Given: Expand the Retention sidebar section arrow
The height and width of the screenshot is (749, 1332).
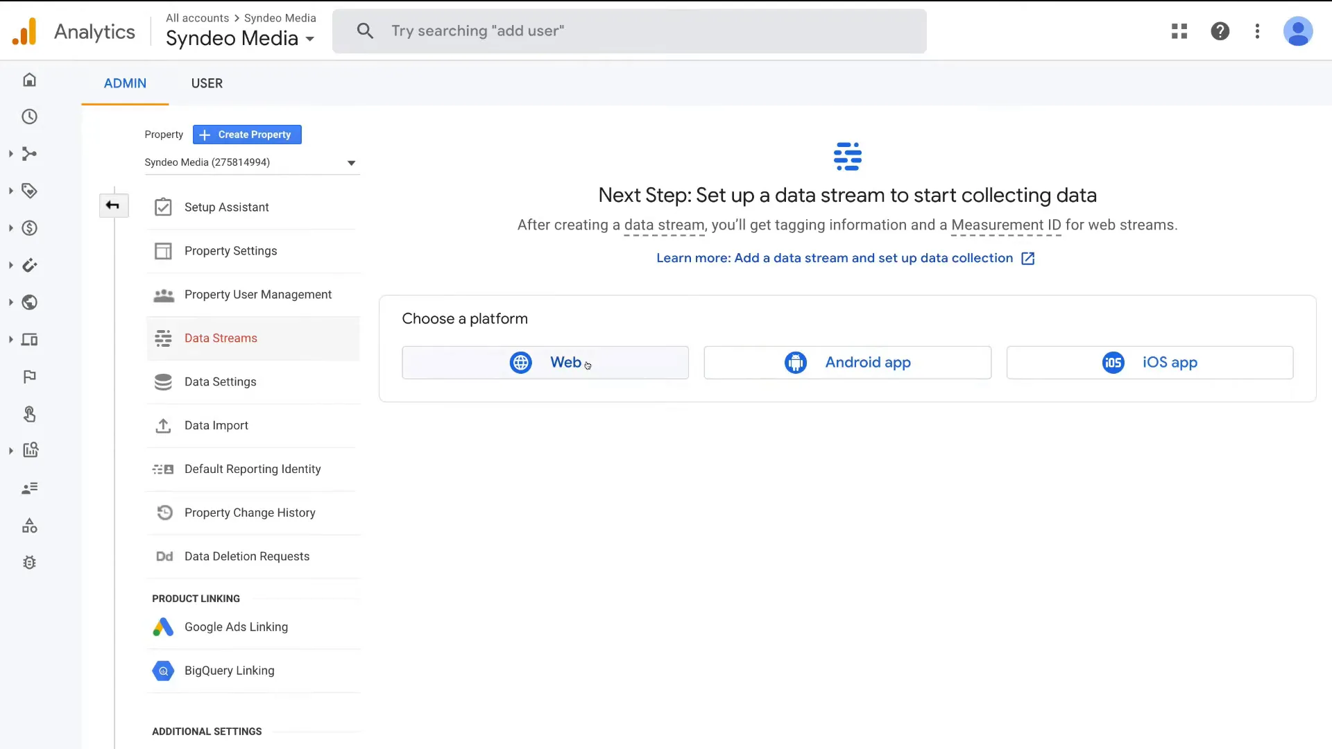Looking at the screenshot, I should click(x=10, y=266).
